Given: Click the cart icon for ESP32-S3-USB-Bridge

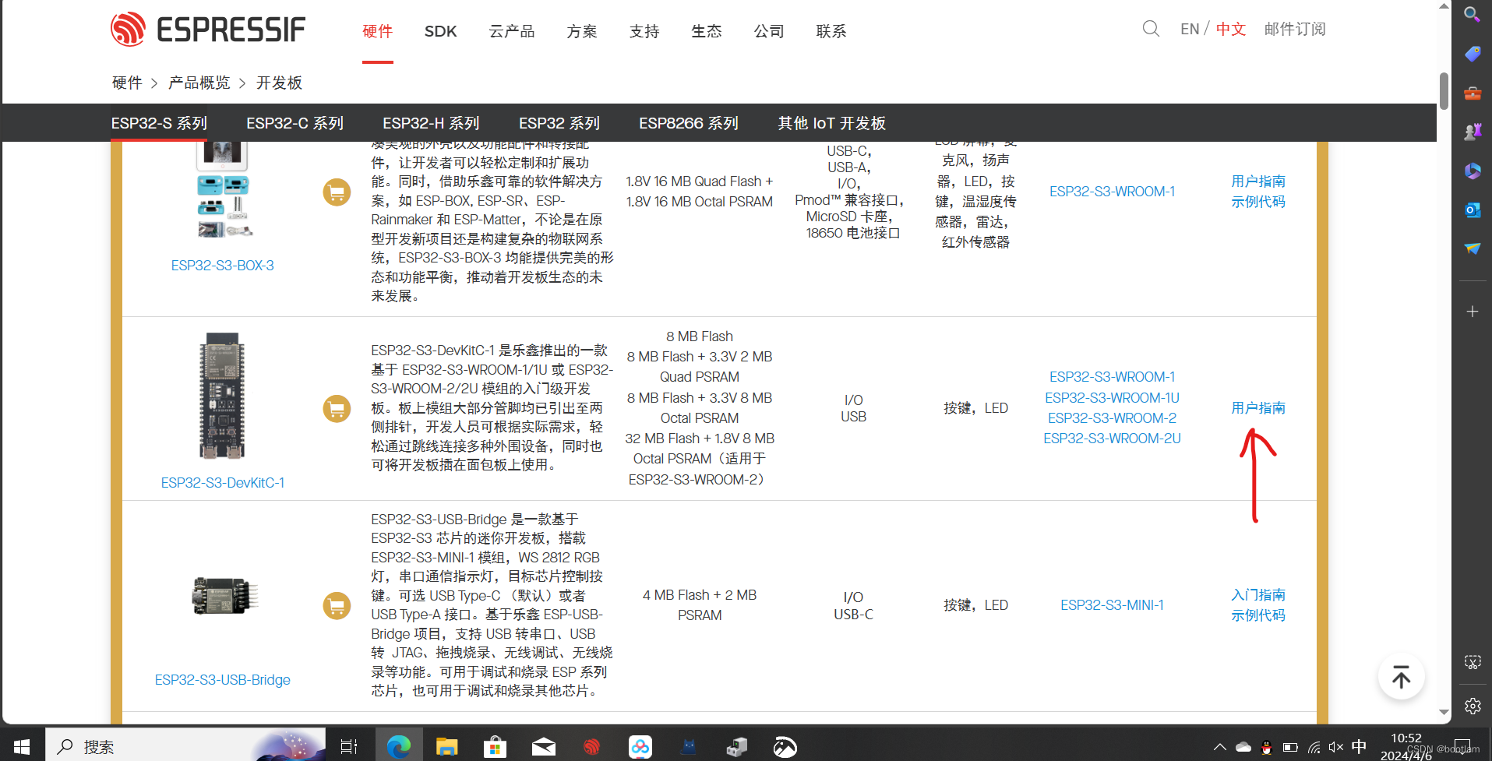Looking at the screenshot, I should [x=337, y=605].
